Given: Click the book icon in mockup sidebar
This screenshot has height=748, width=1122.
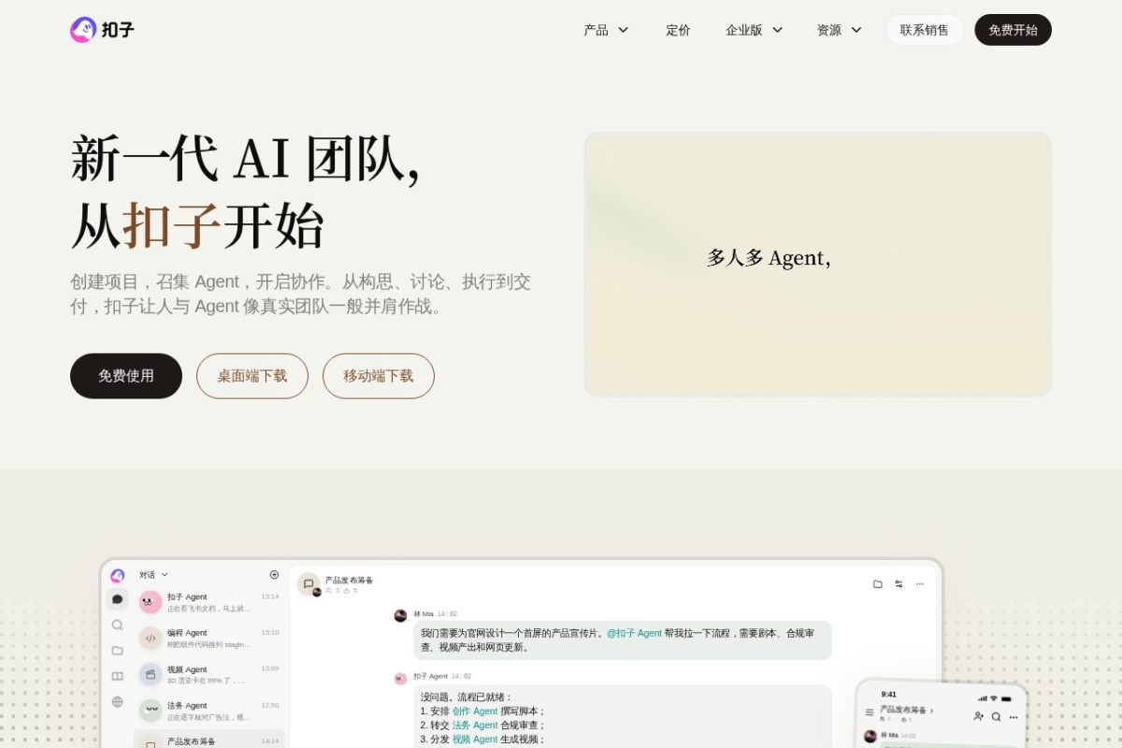Looking at the screenshot, I should [117, 676].
